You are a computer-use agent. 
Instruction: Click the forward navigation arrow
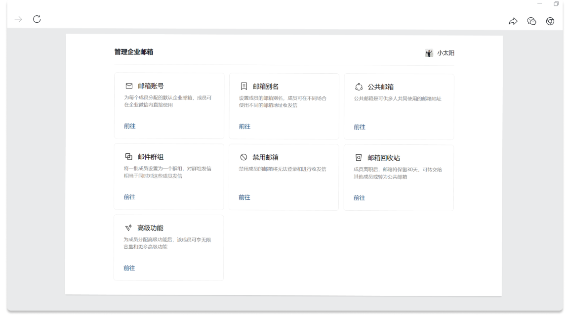(18, 19)
